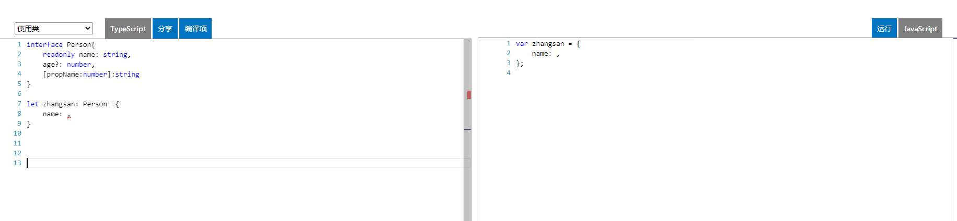
Task: Click the red error marker in the scrollbar
Action: point(469,95)
